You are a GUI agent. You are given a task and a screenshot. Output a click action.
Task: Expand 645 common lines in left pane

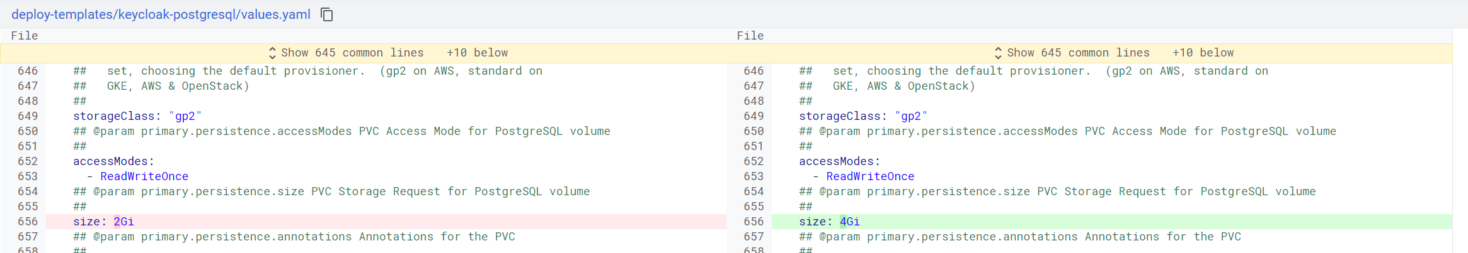tap(352, 53)
